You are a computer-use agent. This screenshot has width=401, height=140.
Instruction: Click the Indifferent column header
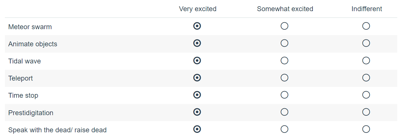click(367, 9)
